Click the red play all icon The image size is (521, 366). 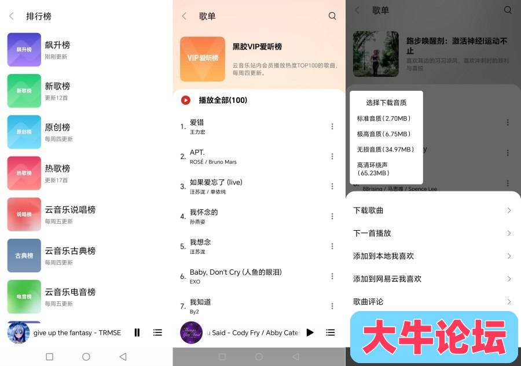186,100
